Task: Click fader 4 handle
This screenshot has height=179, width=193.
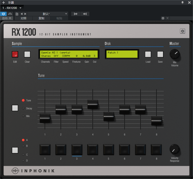Action: coord(93,104)
